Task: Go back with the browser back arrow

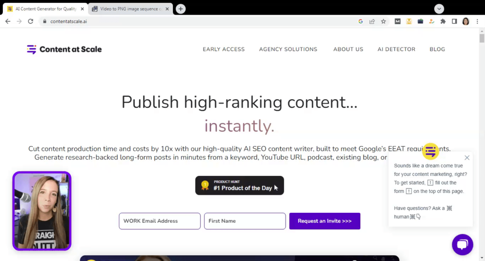Action: (8, 21)
